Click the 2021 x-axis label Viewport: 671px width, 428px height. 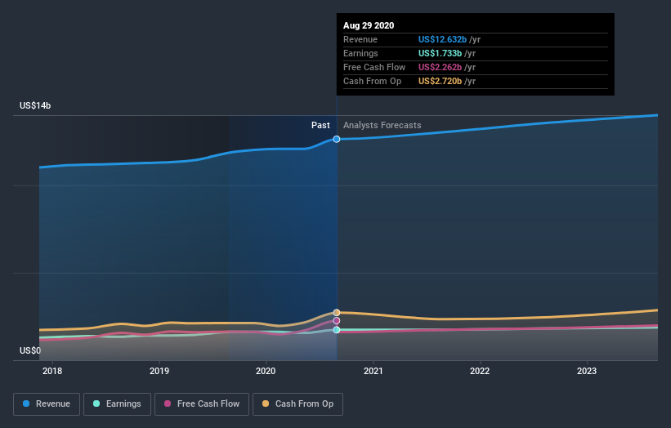point(374,371)
